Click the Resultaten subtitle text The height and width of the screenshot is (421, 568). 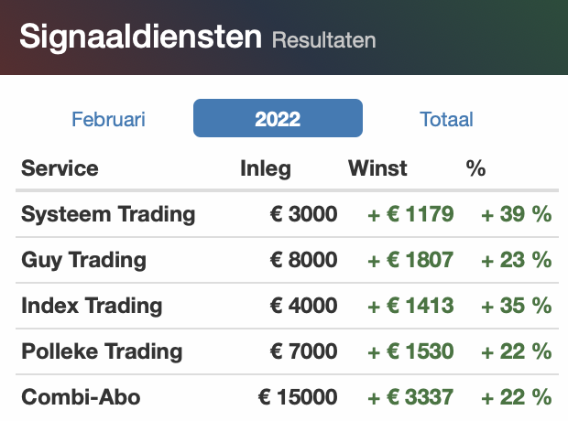[323, 40]
